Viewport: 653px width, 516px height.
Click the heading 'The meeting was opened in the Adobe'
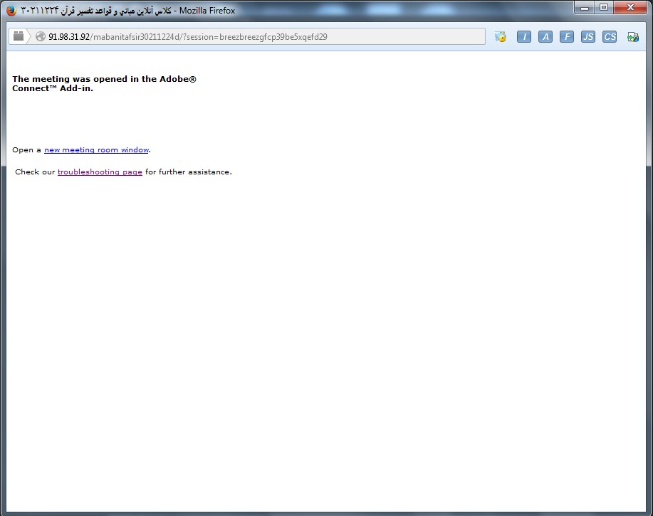[x=104, y=79]
